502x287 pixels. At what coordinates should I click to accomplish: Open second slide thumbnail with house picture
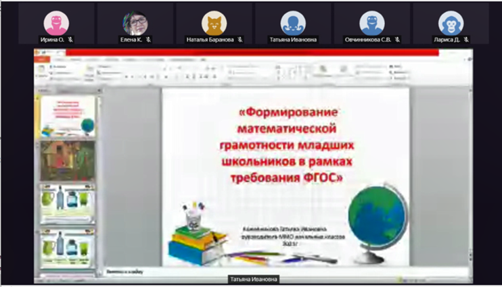click(68, 160)
